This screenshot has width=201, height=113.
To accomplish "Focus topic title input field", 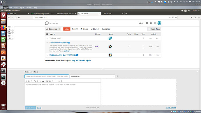I will (x=47, y=76).
